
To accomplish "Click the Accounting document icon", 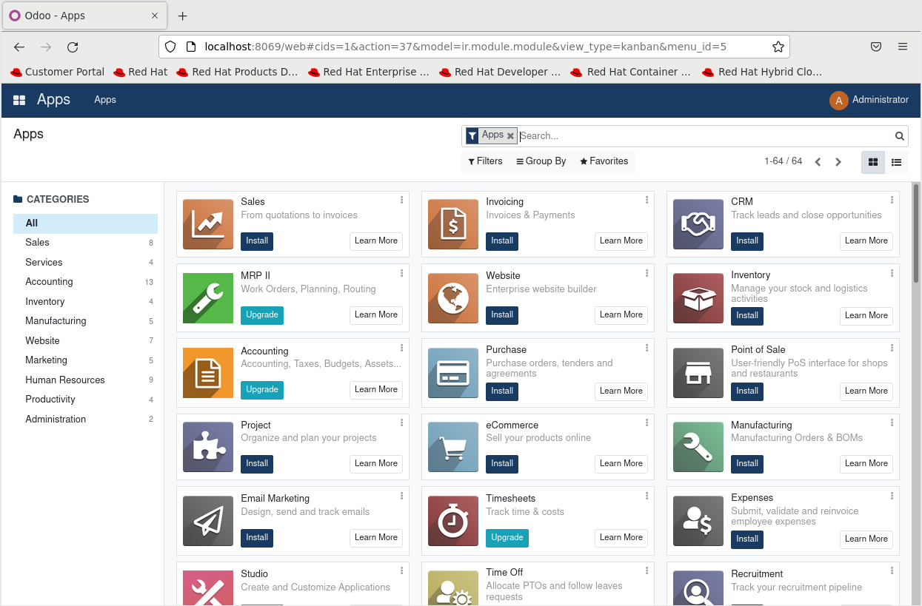I will [x=208, y=373].
